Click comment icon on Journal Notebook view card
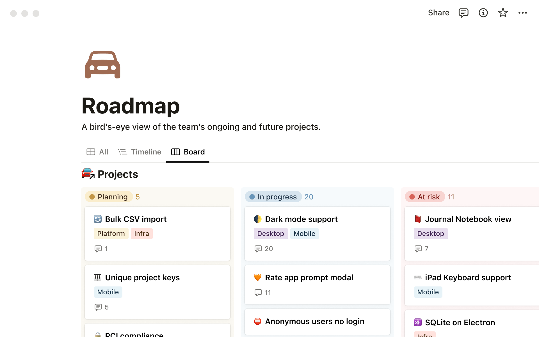Viewport: 539px width, 337px height. coord(418,249)
